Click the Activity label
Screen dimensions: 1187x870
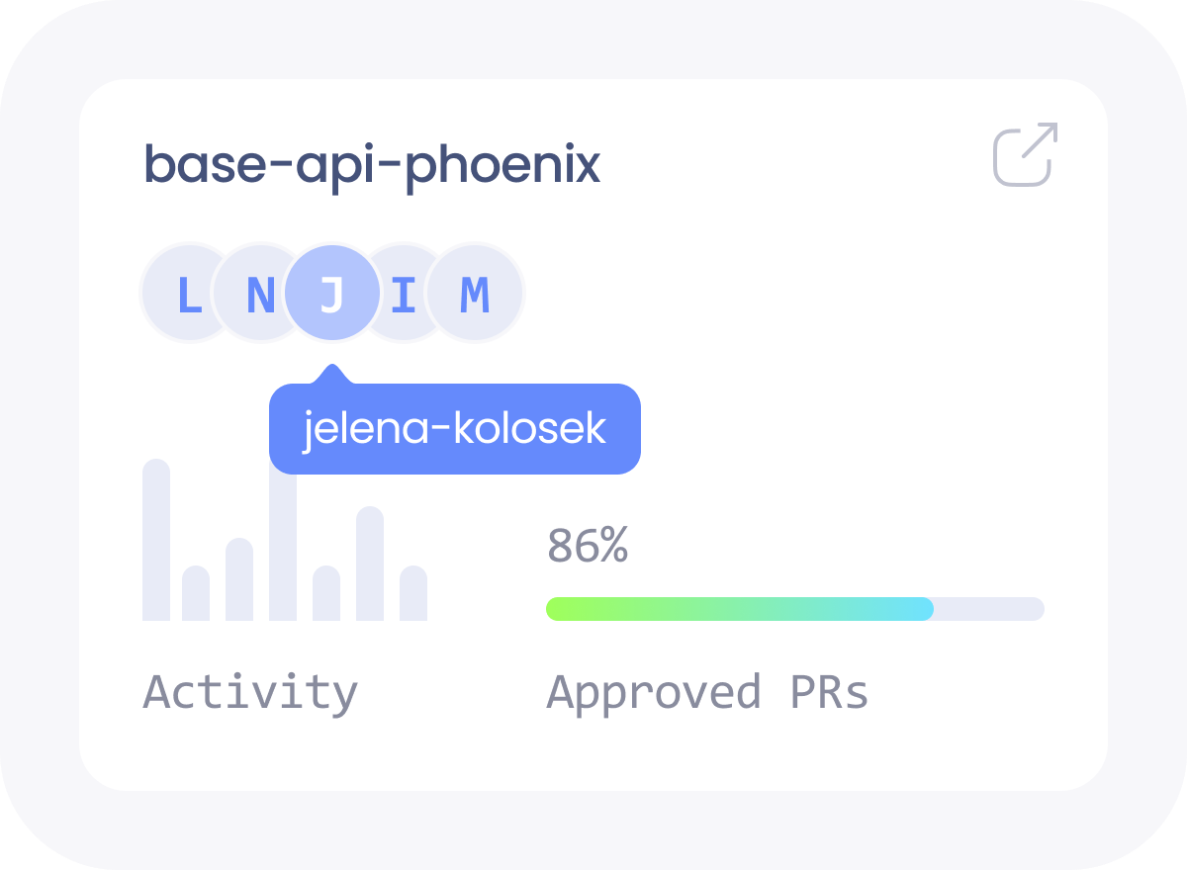pyautogui.click(x=250, y=691)
